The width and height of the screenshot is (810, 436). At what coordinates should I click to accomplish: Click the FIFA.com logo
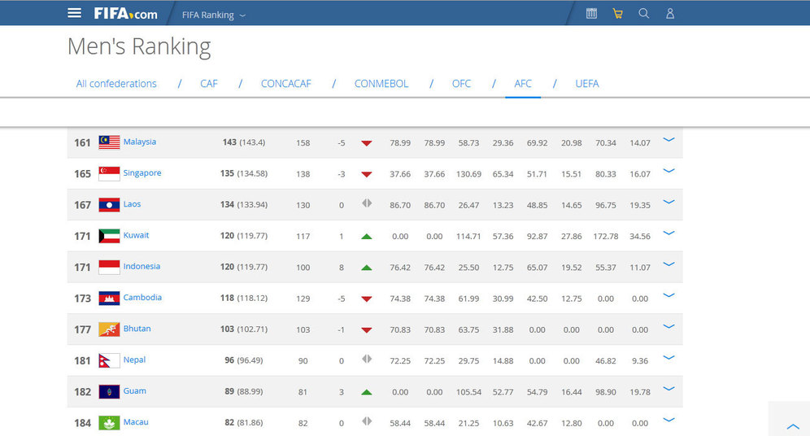125,14
